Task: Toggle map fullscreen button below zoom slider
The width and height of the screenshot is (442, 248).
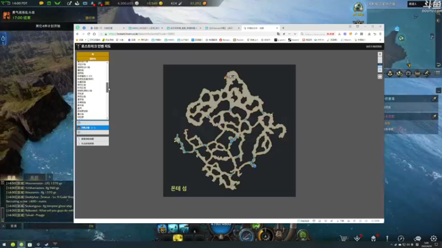Action: click(x=380, y=77)
